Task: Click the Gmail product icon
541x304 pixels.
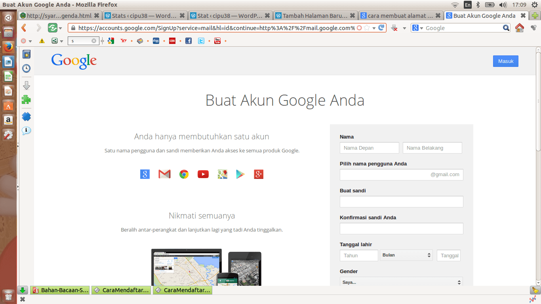Action: pos(164,174)
